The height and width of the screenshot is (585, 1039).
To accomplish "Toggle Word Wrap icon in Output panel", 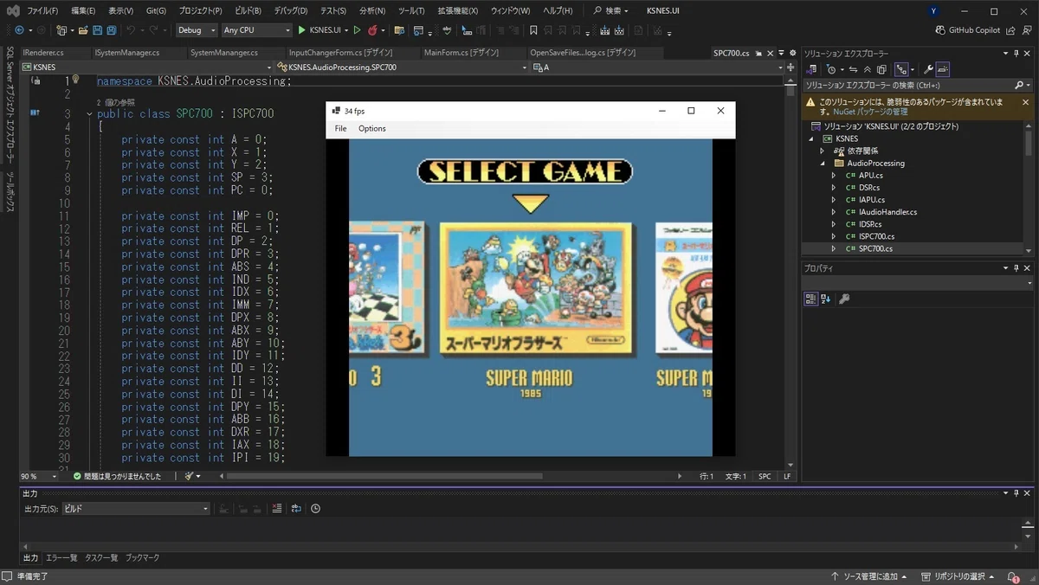I will coord(296,509).
